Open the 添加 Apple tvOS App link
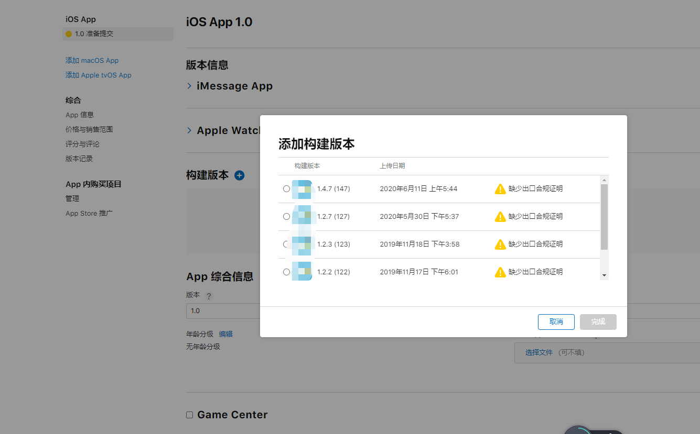This screenshot has height=434, width=700. (x=99, y=75)
